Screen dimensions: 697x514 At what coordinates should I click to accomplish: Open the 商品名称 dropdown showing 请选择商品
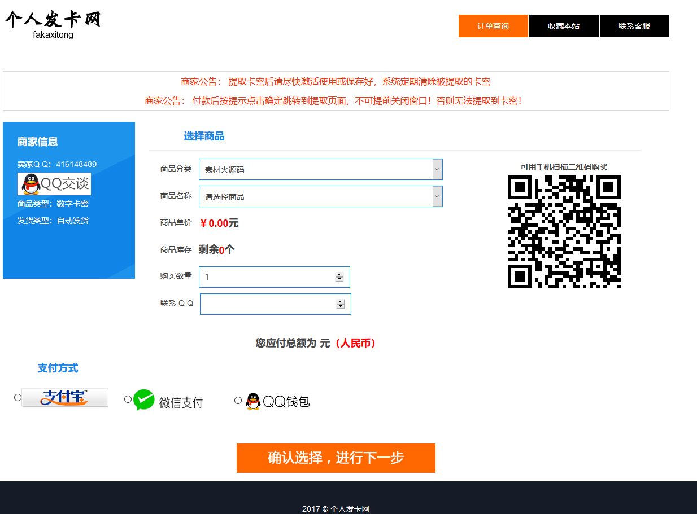point(321,196)
